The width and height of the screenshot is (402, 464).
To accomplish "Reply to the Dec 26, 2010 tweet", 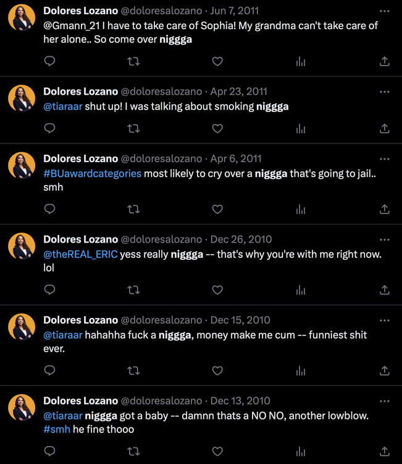I will click(x=50, y=290).
